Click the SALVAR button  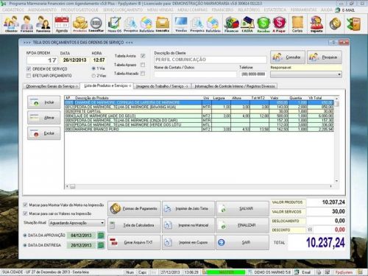(242, 208)
